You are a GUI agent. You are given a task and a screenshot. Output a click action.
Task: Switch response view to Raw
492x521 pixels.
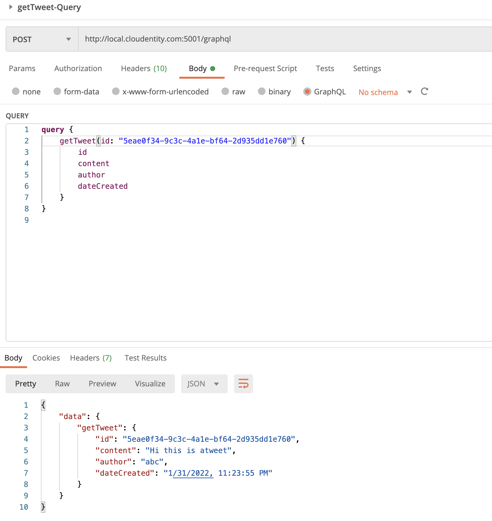[x=62, y=384]
